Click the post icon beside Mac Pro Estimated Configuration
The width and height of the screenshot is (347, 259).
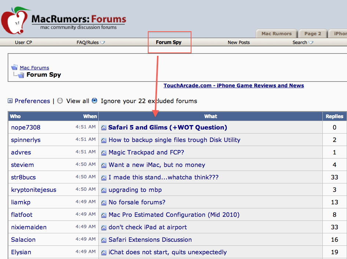pyautogui.click(x=103, y=215)
